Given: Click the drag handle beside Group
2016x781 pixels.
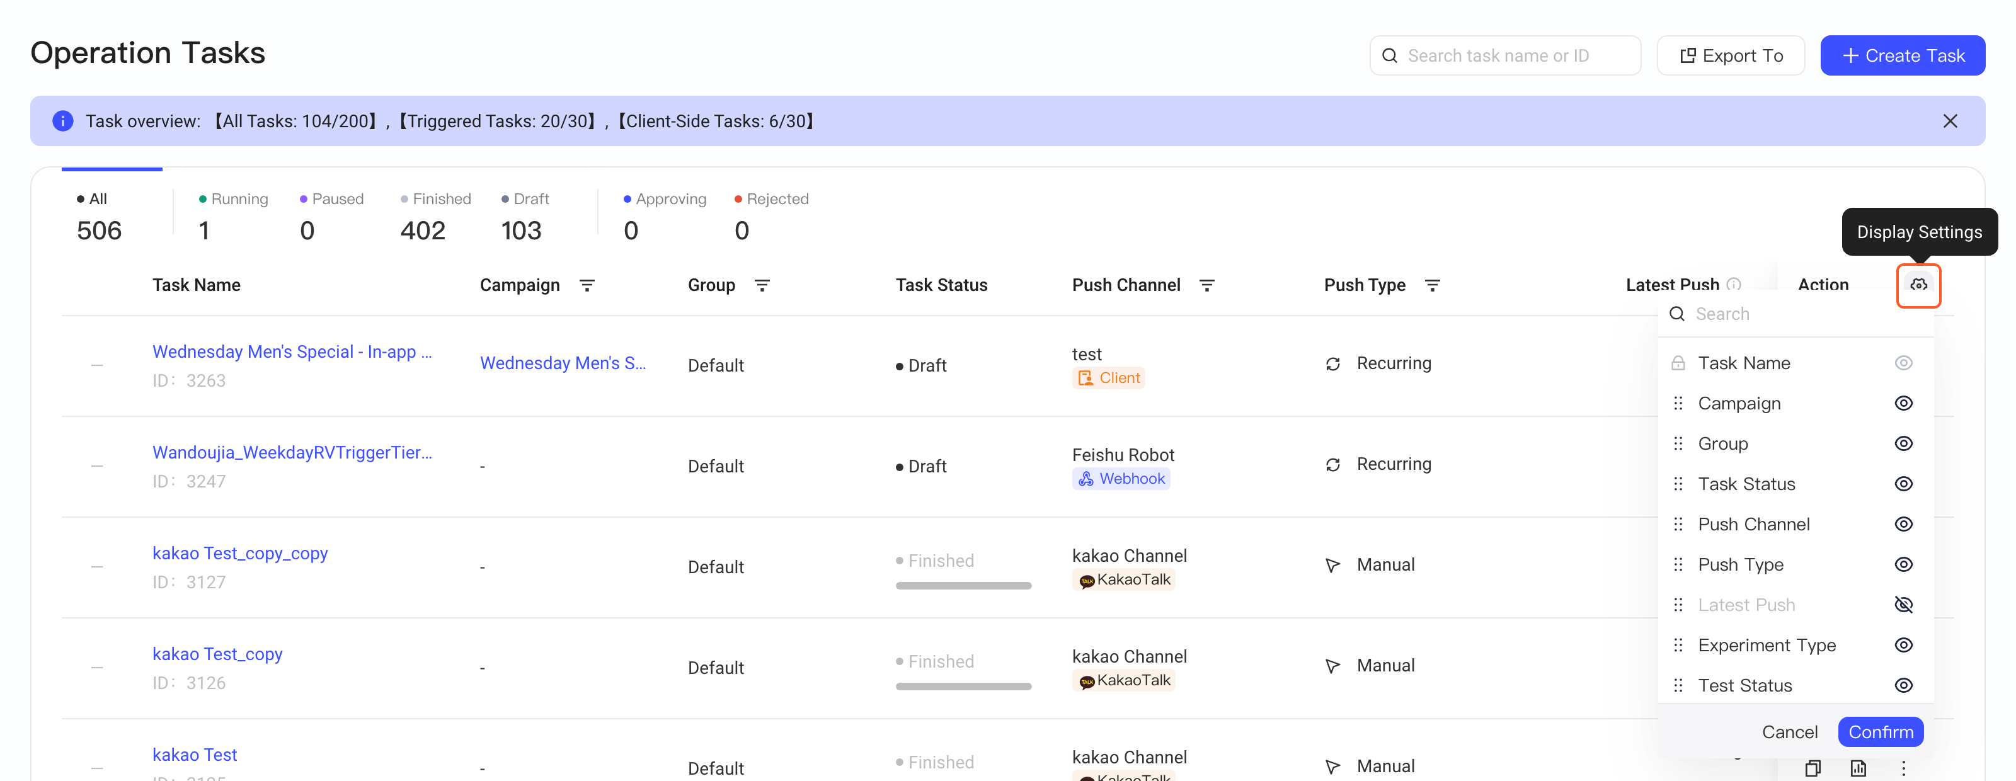Looking at the screenshot, I should tap(1678, 443).
